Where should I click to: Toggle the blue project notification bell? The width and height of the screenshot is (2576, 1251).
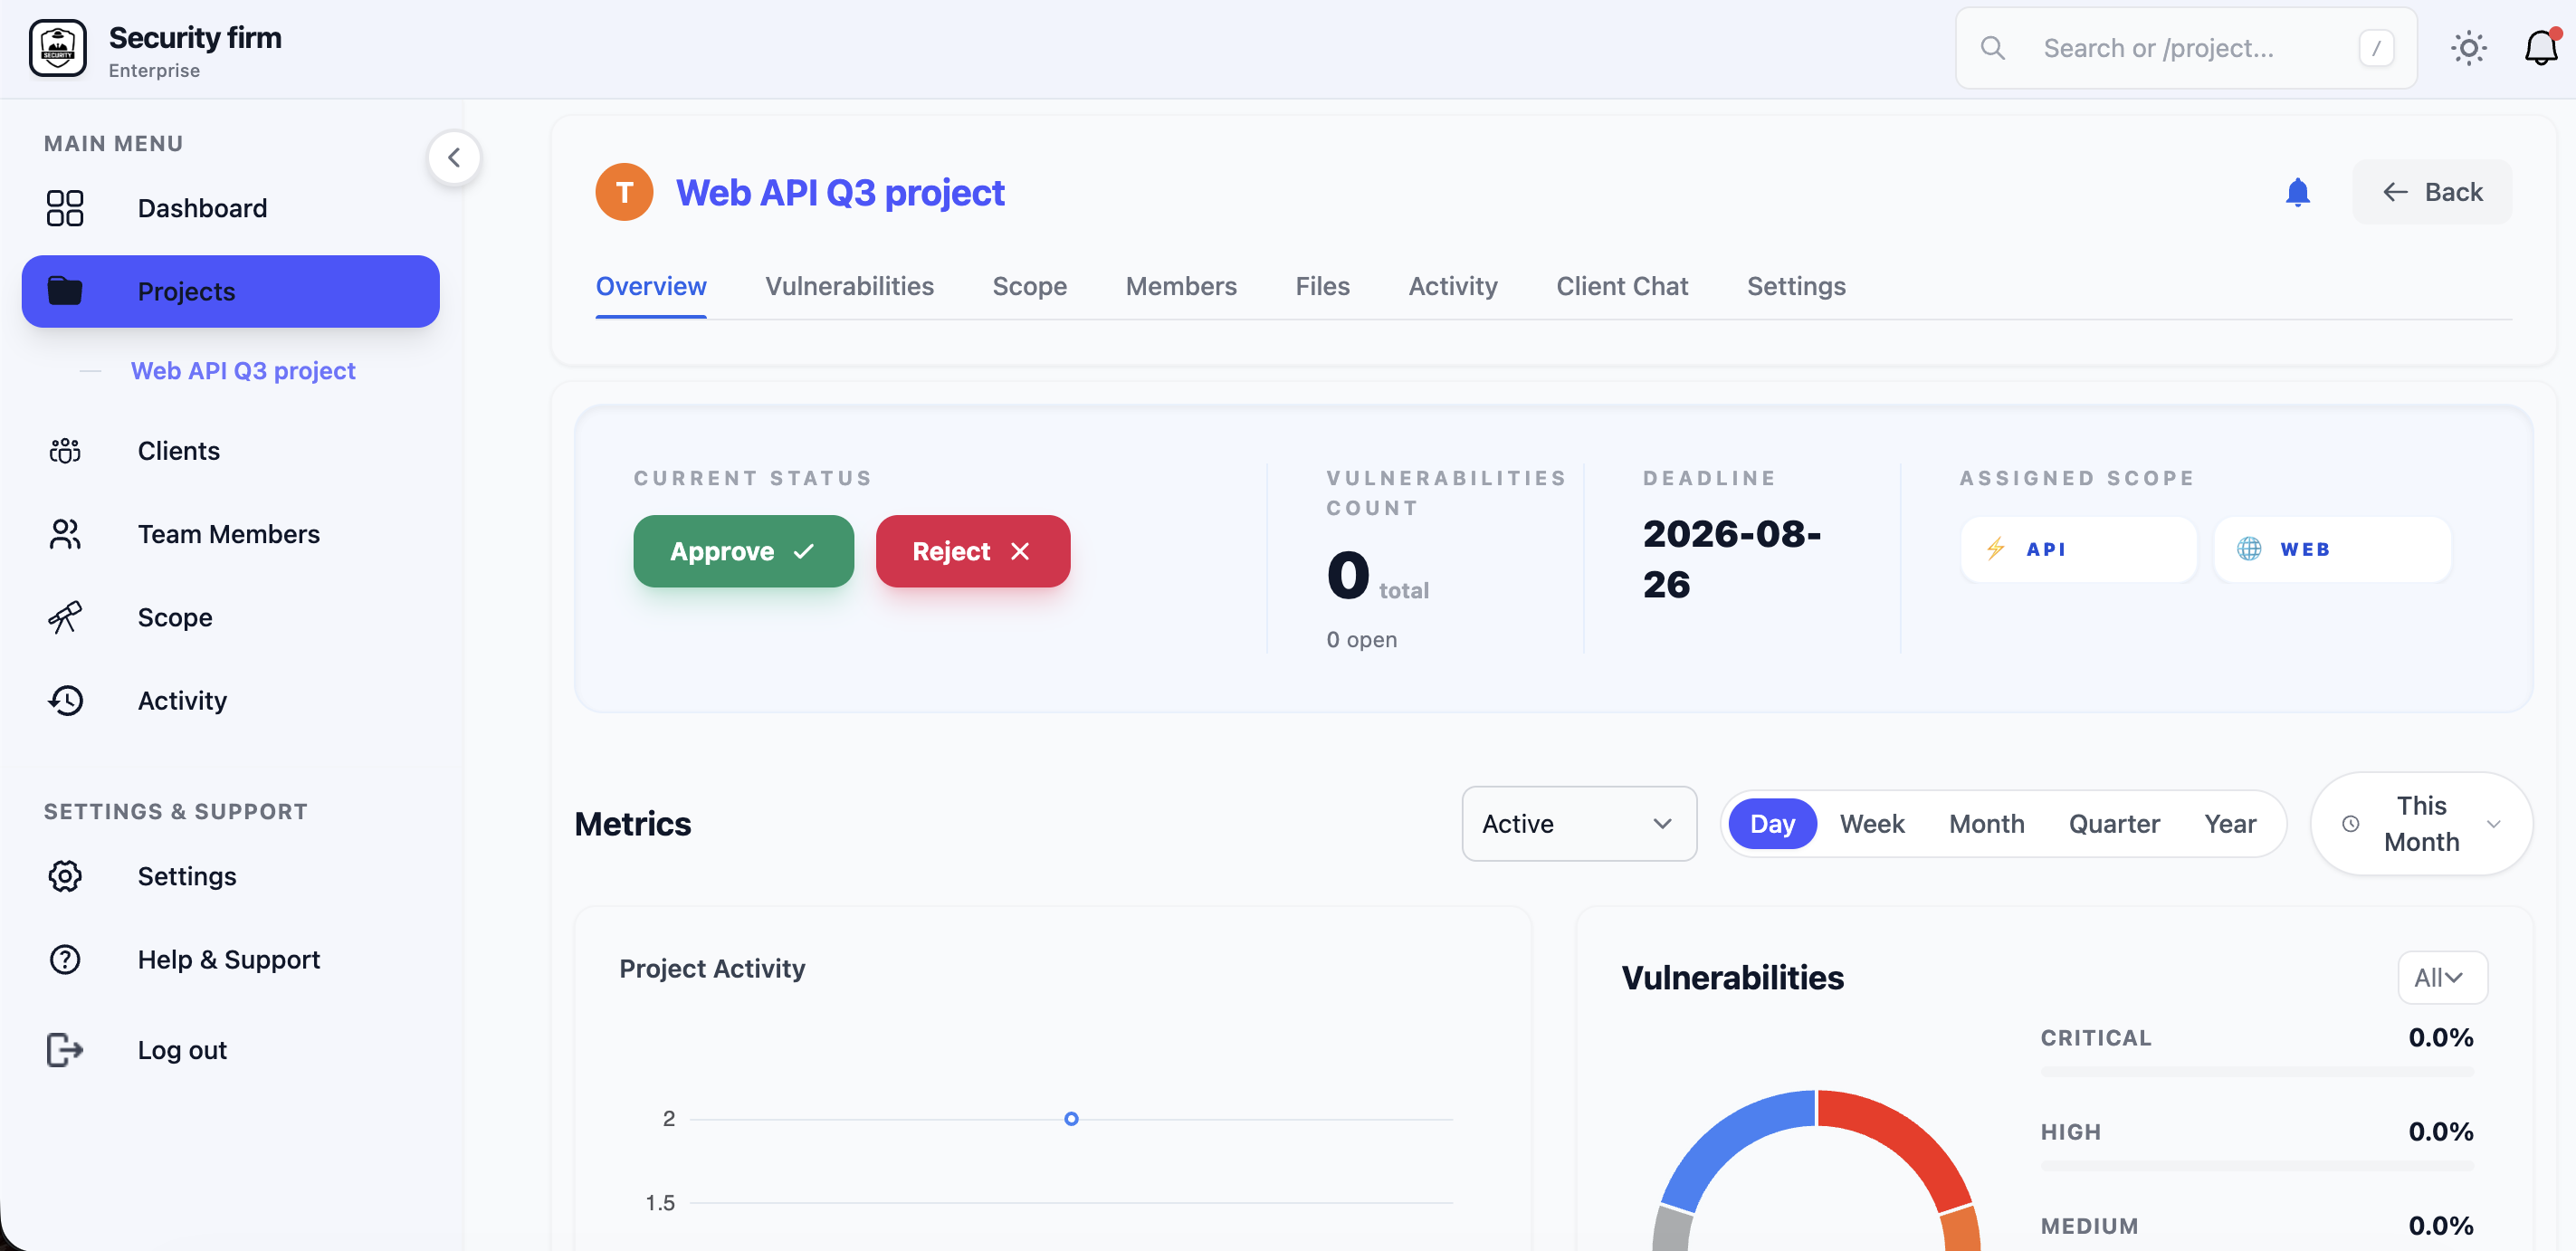(x=2297, y=192)
